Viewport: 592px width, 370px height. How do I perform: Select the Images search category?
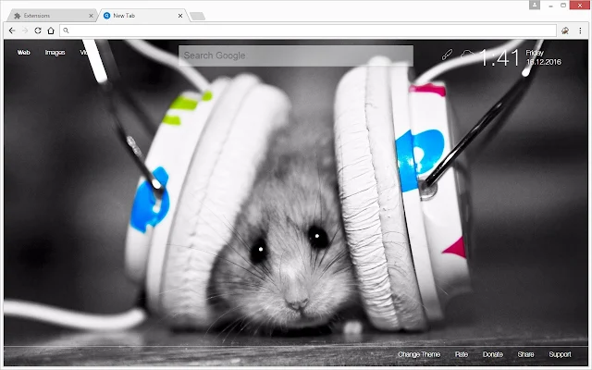pos(55,53)
